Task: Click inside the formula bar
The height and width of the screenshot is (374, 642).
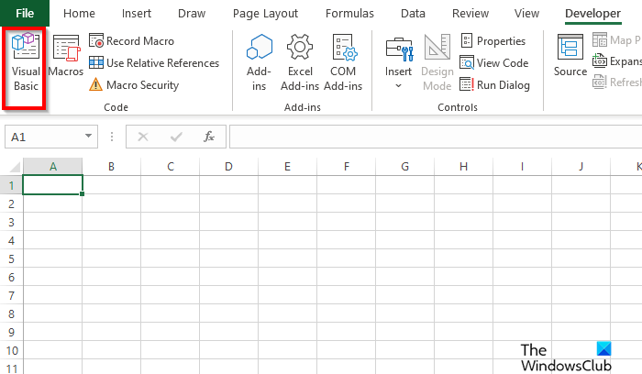Action: (x=431, y=137)
